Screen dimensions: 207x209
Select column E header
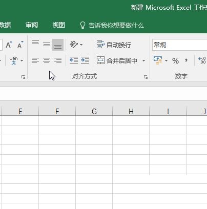[x=20, y=111]
